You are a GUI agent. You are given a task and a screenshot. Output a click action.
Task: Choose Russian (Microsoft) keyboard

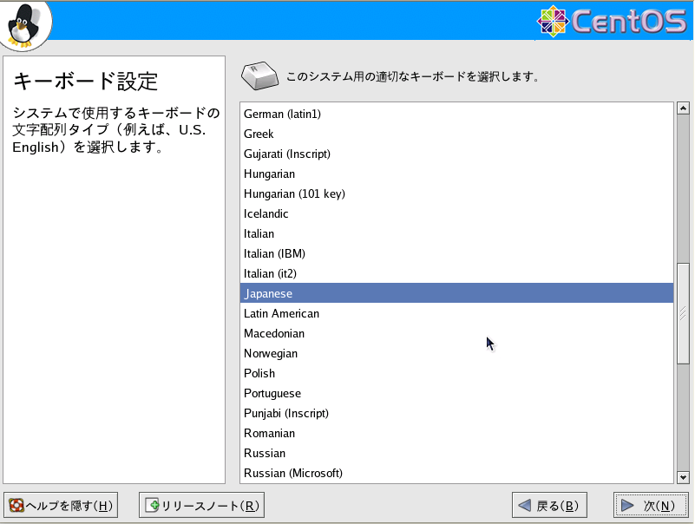(x=456, y=473)
